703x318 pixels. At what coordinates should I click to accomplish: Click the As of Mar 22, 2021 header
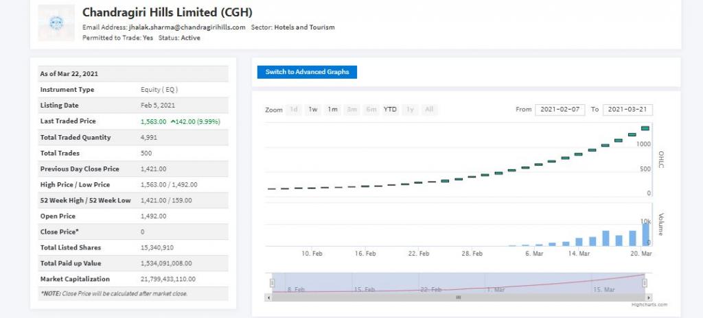(69, 74)
